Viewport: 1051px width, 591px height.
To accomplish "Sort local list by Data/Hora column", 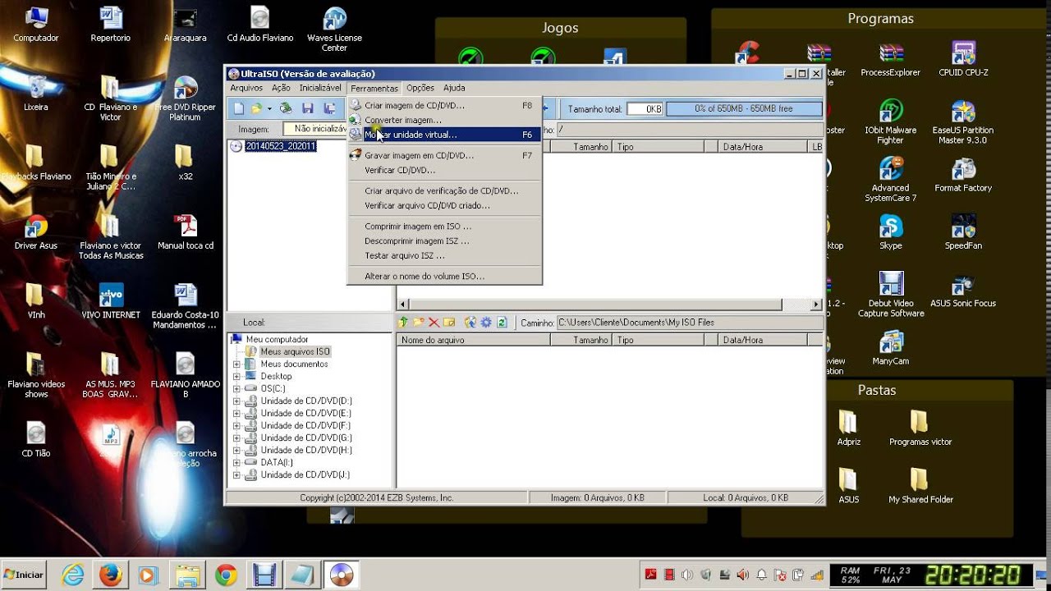I will [762, 340].
